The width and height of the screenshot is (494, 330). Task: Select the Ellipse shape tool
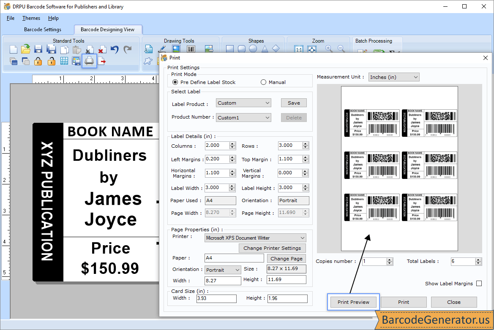pos(253,49)
